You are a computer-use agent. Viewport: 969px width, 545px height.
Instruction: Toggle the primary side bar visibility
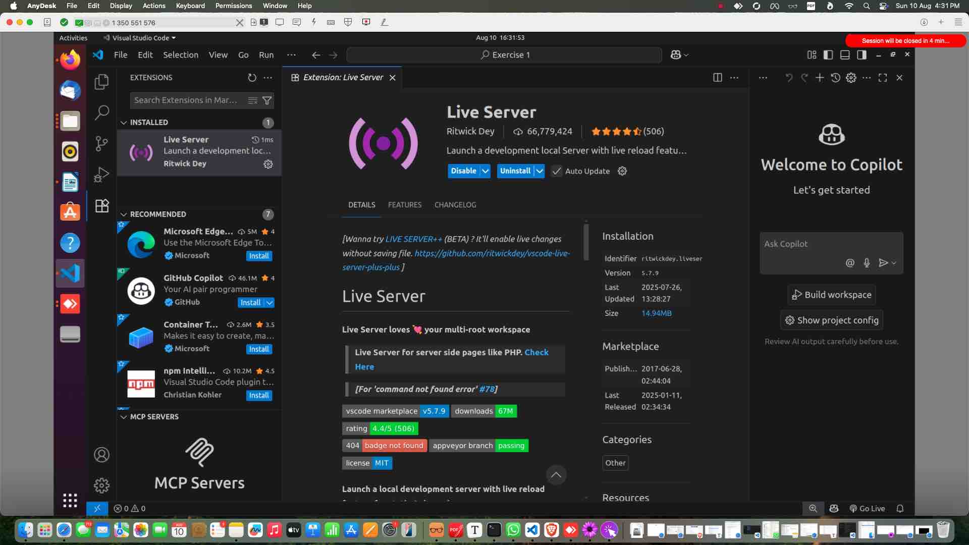[828, 54]
